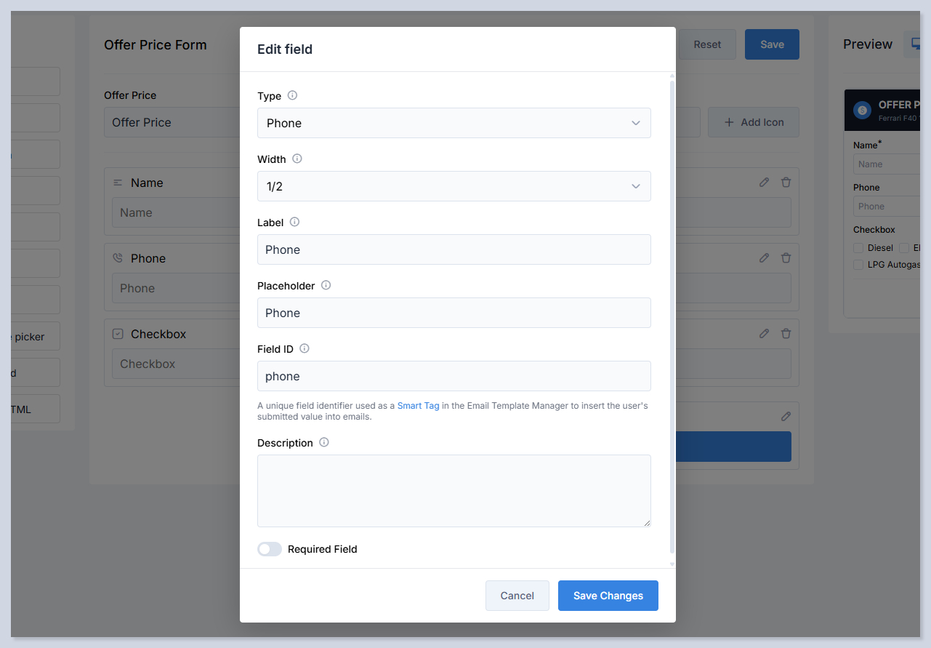Click the desktop preview icon

914,44
